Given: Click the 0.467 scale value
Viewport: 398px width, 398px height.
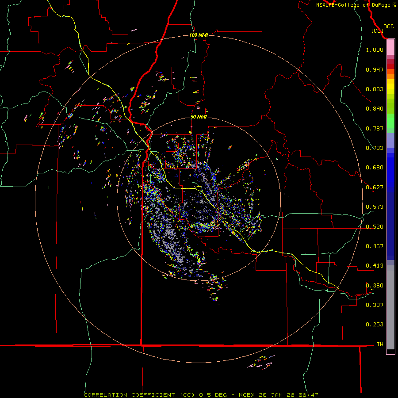Looking at the screenshot, I should pos(375,246).
